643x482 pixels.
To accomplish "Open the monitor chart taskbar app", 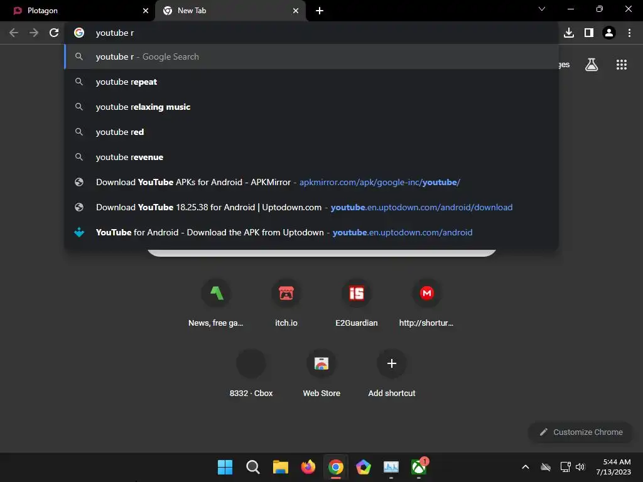I will 391,467.
